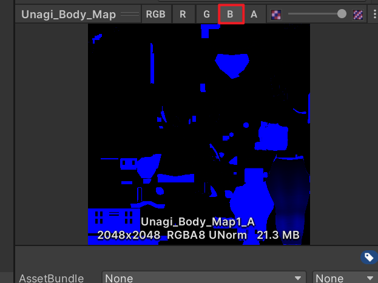Screen dimensions: 378x283
Task: Show alpha channel with A button
Action: 254,14
